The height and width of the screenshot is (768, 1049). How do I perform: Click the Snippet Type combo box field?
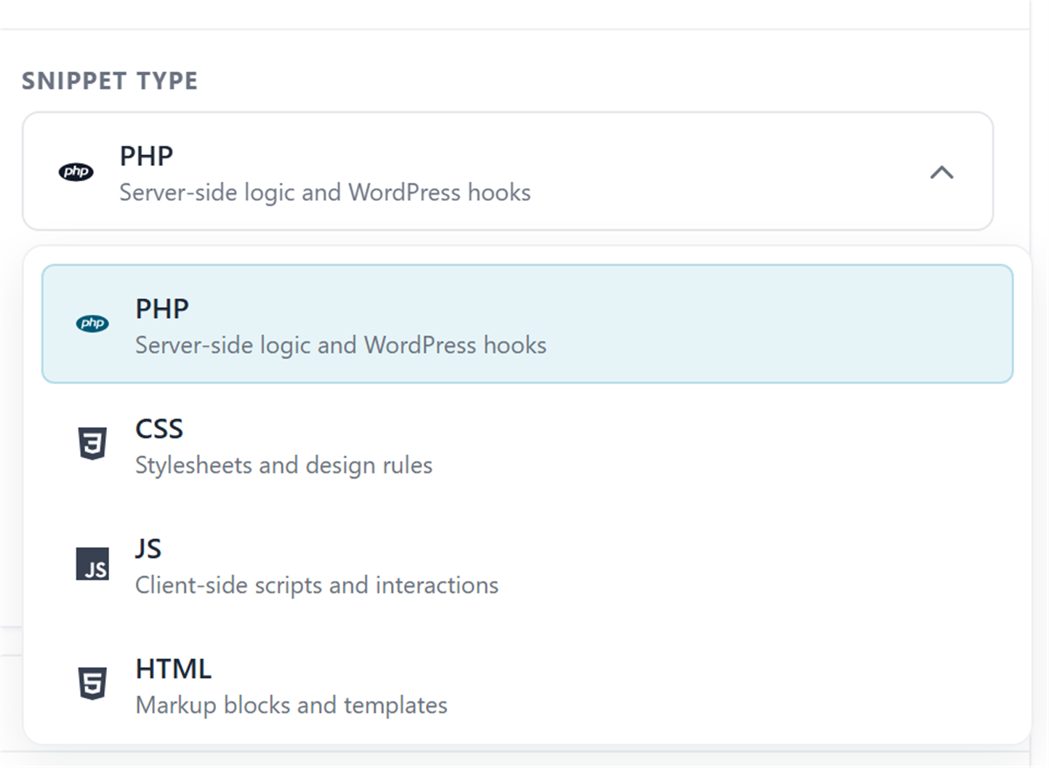507,172
